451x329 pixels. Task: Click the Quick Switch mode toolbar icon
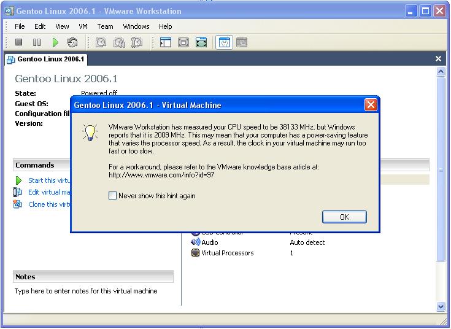point(183,42)
